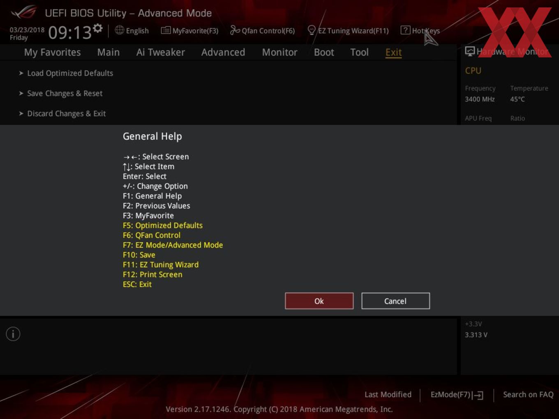Click the EzMode exit arrow icon
This screenshot has height=419, width=559.
tap(478, 395)
